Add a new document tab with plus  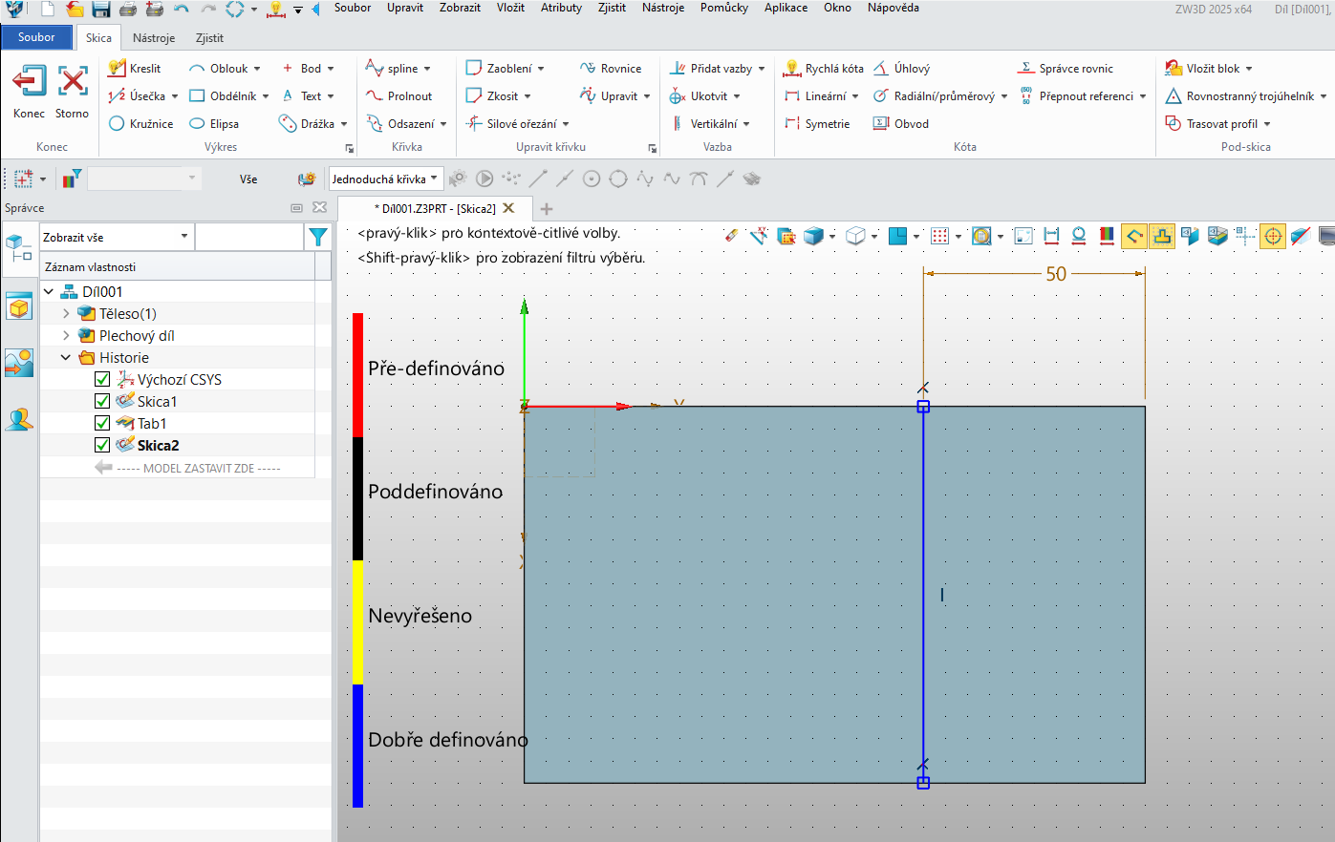point(547,209)
